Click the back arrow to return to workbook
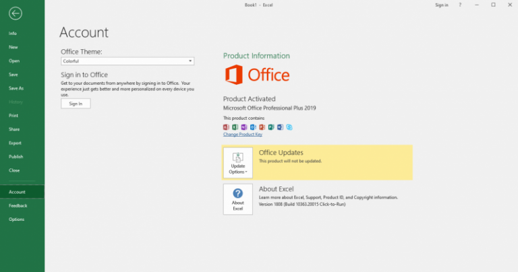This screenshot has width=518, height=272. [x=16, y=13]
